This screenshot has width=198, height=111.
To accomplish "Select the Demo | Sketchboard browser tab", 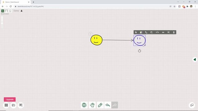I will pos(16,2).
